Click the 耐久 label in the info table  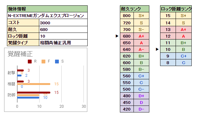[23, 29]
